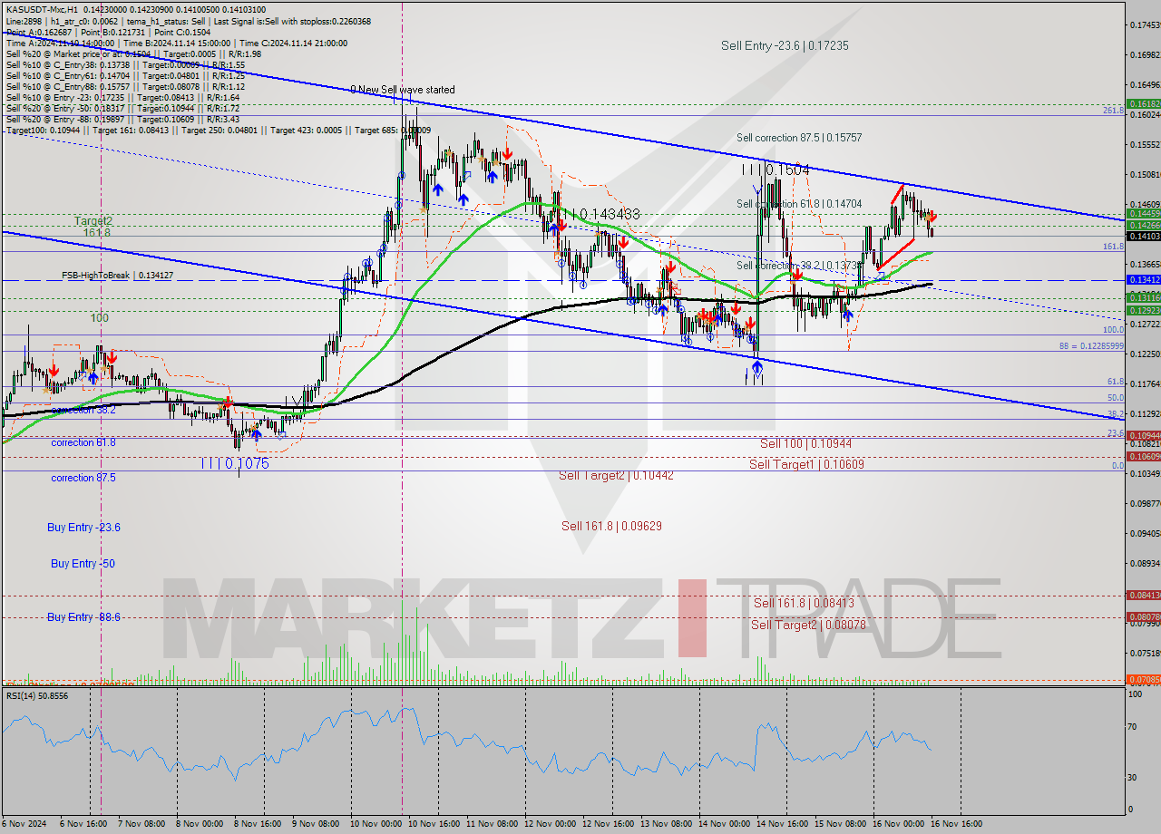This screenshot has width=1161, height=834.
Task: Click green '161.8' label beneath Target2
Action: pyautogui.click(x=97, y=233)
